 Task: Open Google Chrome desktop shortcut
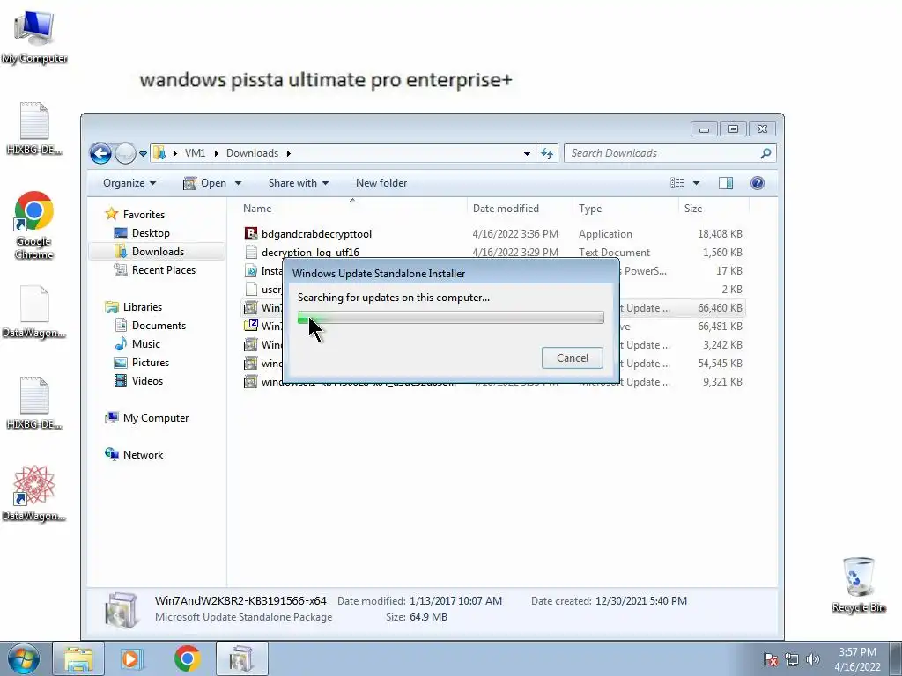(34, 225)
